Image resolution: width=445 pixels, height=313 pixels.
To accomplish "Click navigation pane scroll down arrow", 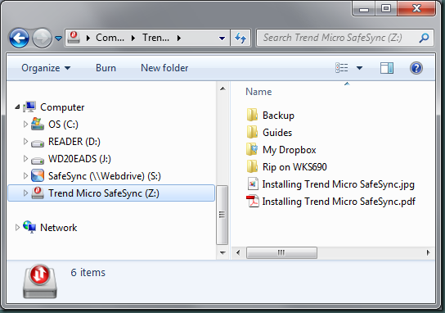I will point(222,252).
